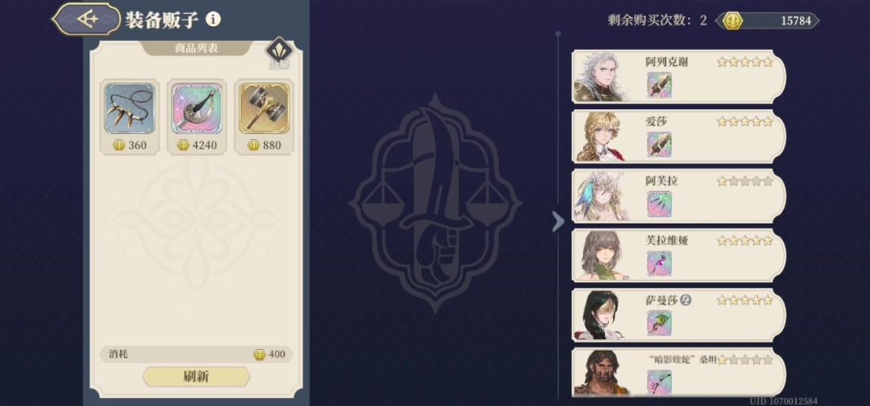Open 萨曼莎's staff equipment icon
Image resolution: width=870 pixels, height=406 pixels.
(x=659, y=323)
